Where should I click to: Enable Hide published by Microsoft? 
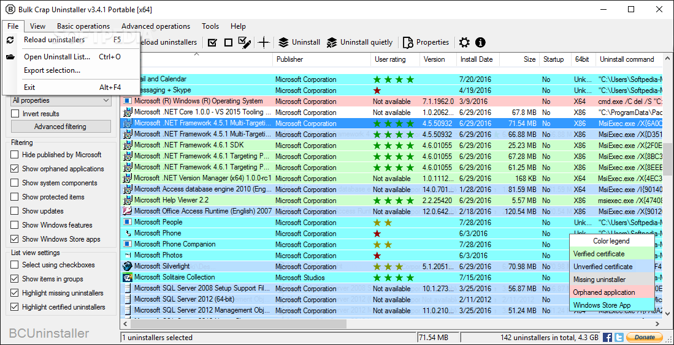tap(15, 155)
